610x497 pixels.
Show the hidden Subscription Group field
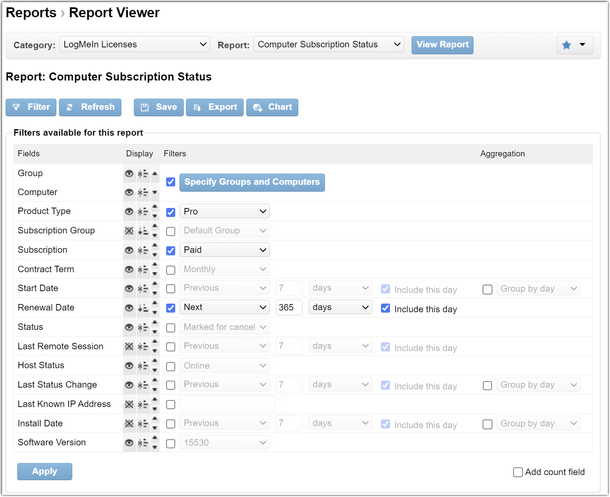point(129,231)
